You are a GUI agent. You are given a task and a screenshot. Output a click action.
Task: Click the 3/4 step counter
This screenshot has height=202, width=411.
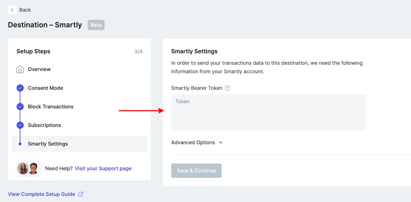tap(138, 52)
